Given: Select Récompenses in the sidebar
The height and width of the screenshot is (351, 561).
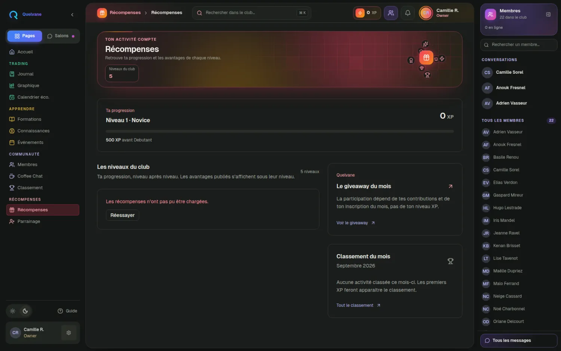Looking at the screenshot, I should tap(43, 210).
